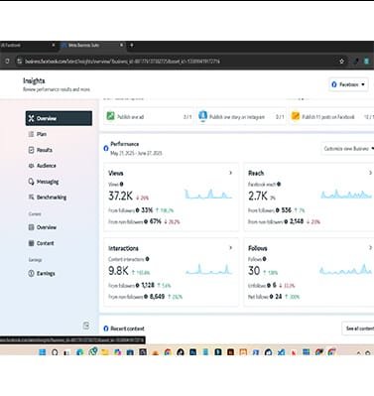374x396 pixels.
Task: Click the Performance date range text
Action: coord(136,153)
